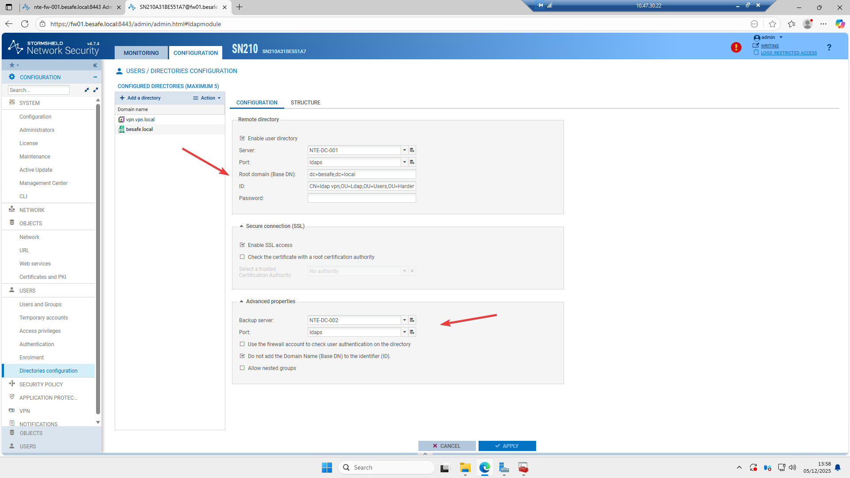Switch to the STRUCTURE tab
The height and width of the screenshot is (478, 850).
(305, 103)
